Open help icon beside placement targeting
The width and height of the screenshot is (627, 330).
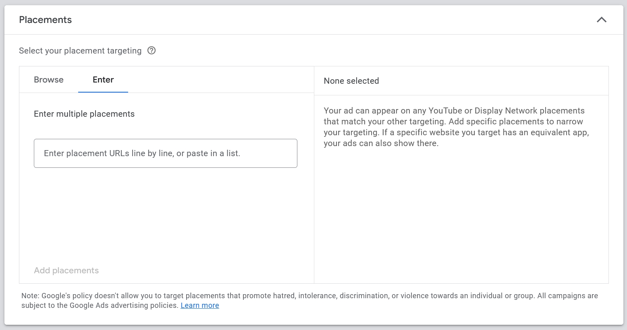[x=152, y=51]
